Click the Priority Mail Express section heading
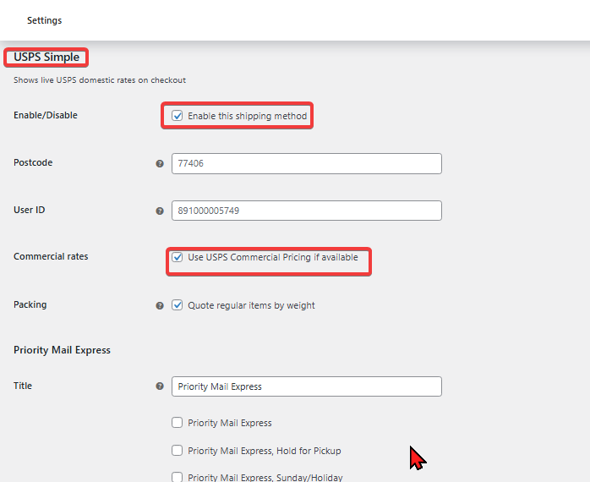 point(62,350)
